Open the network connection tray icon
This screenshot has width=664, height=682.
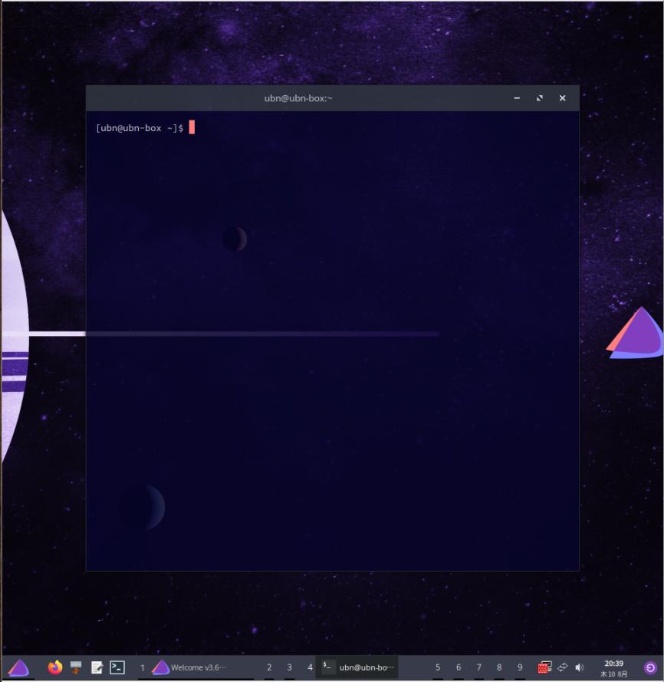pos(562,667)
